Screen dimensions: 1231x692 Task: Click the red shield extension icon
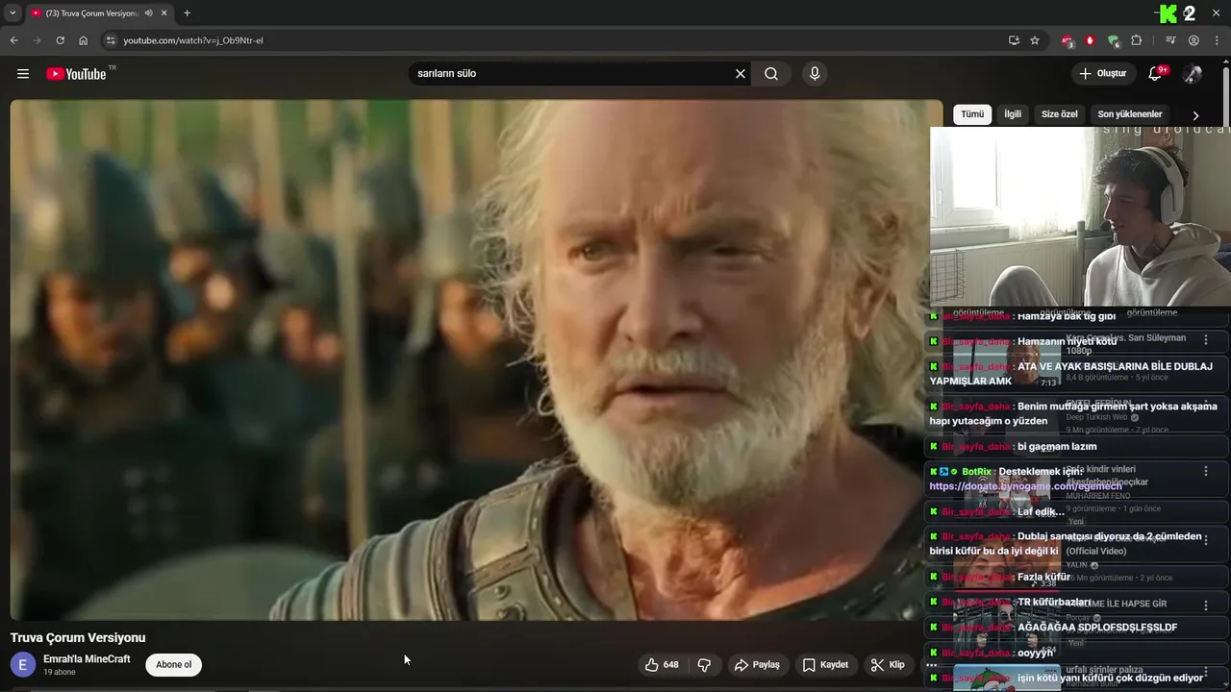point(1090,40)
